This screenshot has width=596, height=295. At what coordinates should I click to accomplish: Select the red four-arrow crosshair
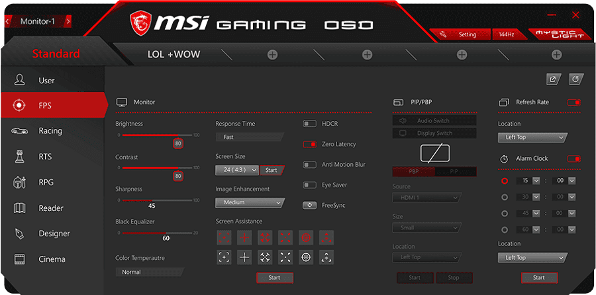point(265,237)
